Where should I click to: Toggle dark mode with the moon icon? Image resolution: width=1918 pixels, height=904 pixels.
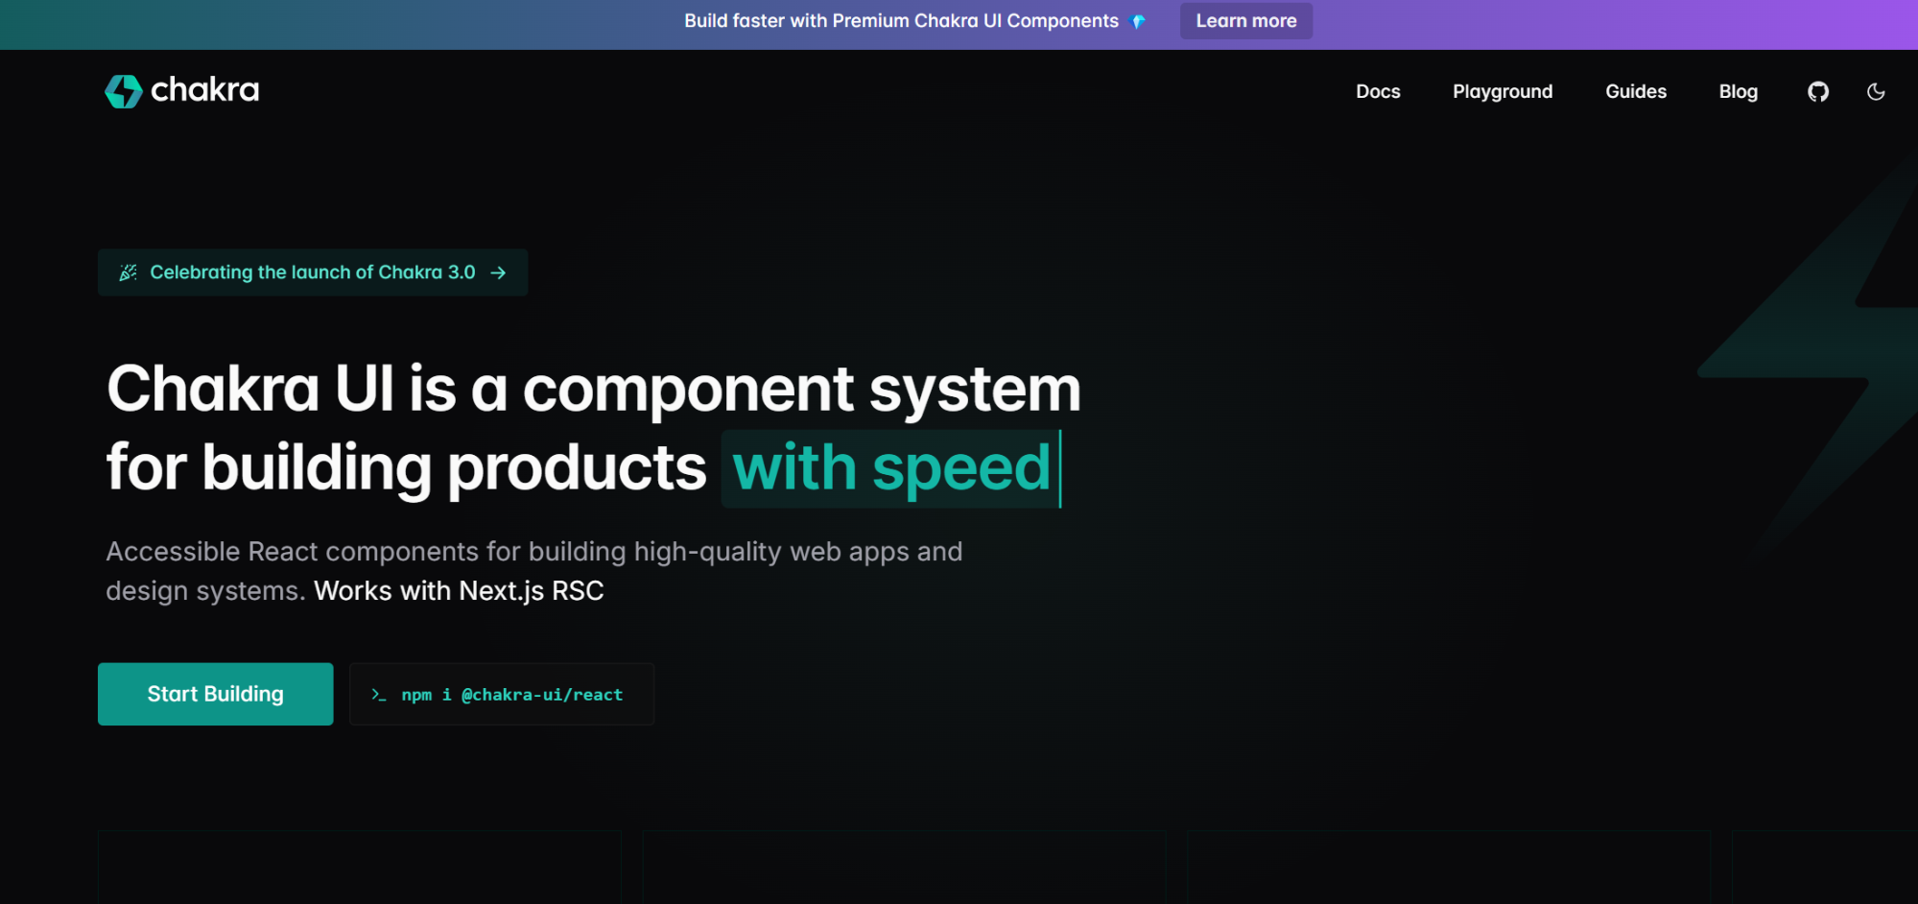(1876, 91)
